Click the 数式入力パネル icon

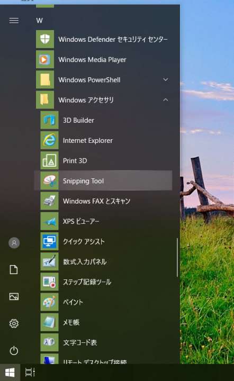tap(50, 261)
